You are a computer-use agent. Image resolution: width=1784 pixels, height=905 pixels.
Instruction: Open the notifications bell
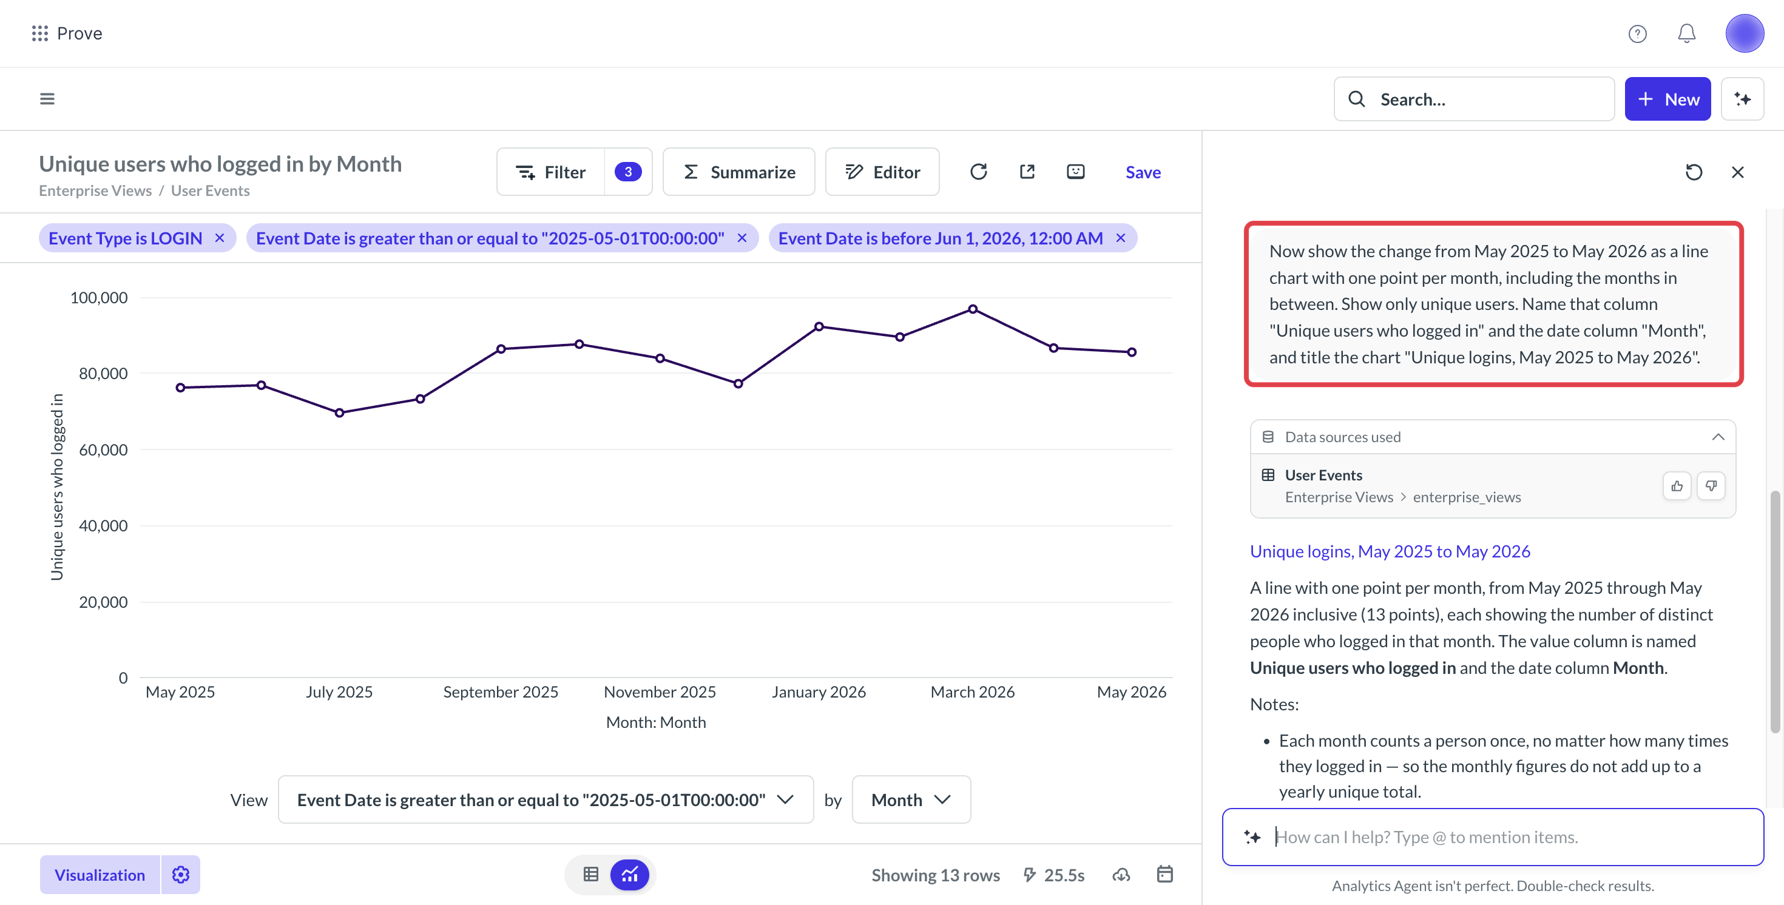[x=1686, y=33]
